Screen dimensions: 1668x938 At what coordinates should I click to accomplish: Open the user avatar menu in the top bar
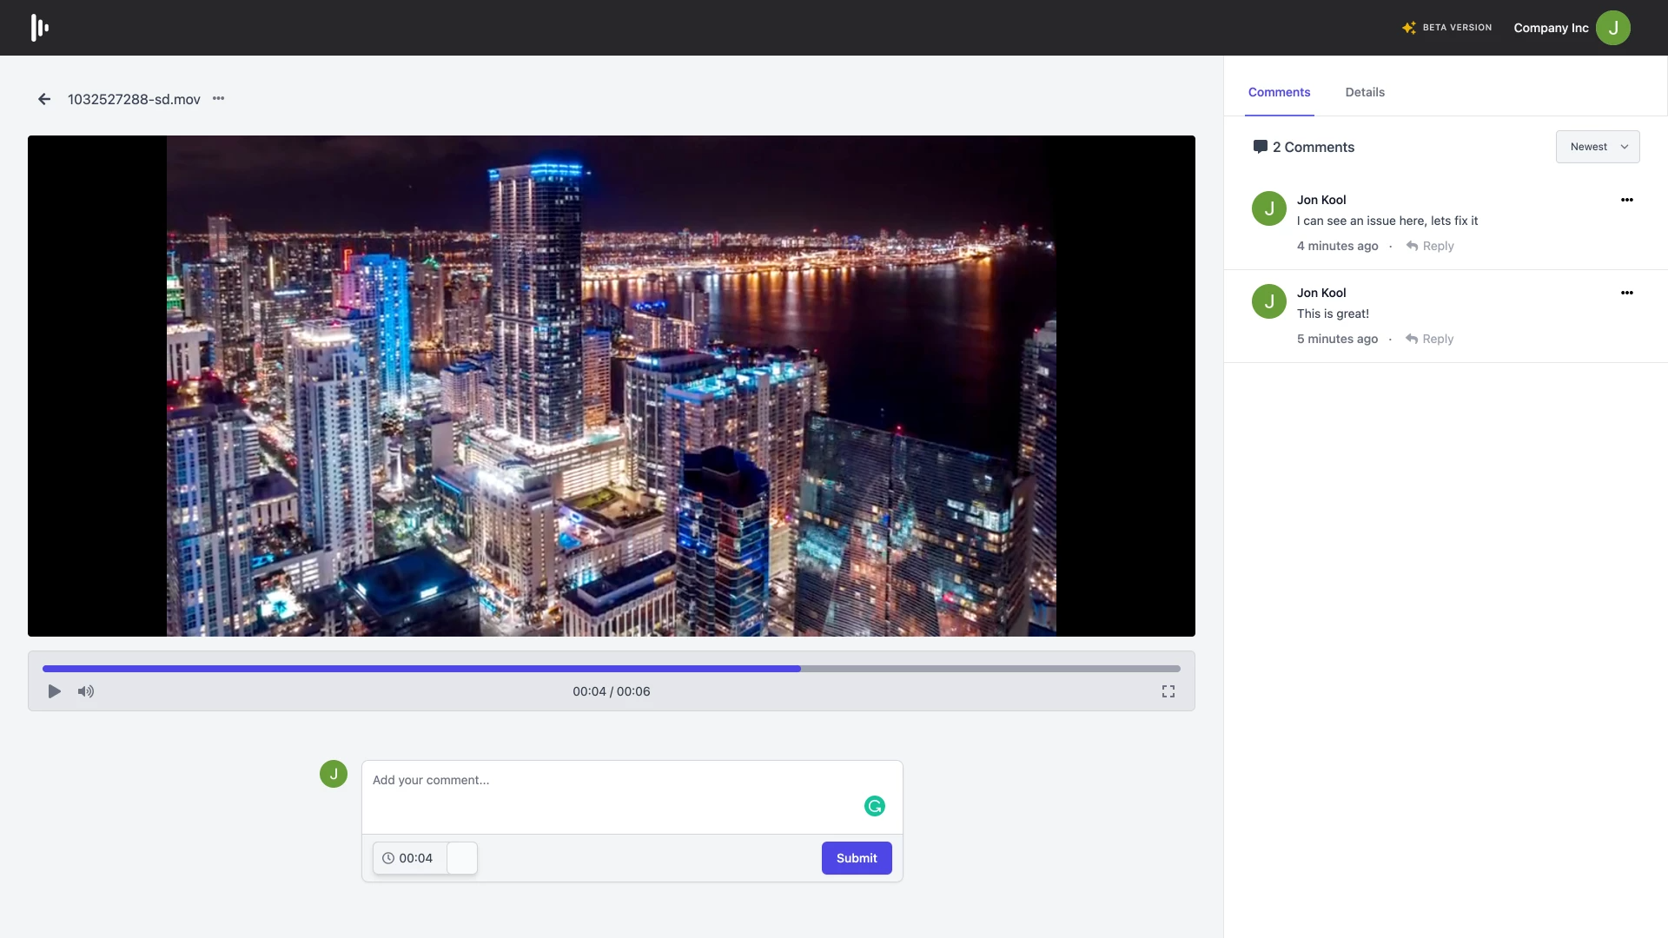tap(1613, 28)
